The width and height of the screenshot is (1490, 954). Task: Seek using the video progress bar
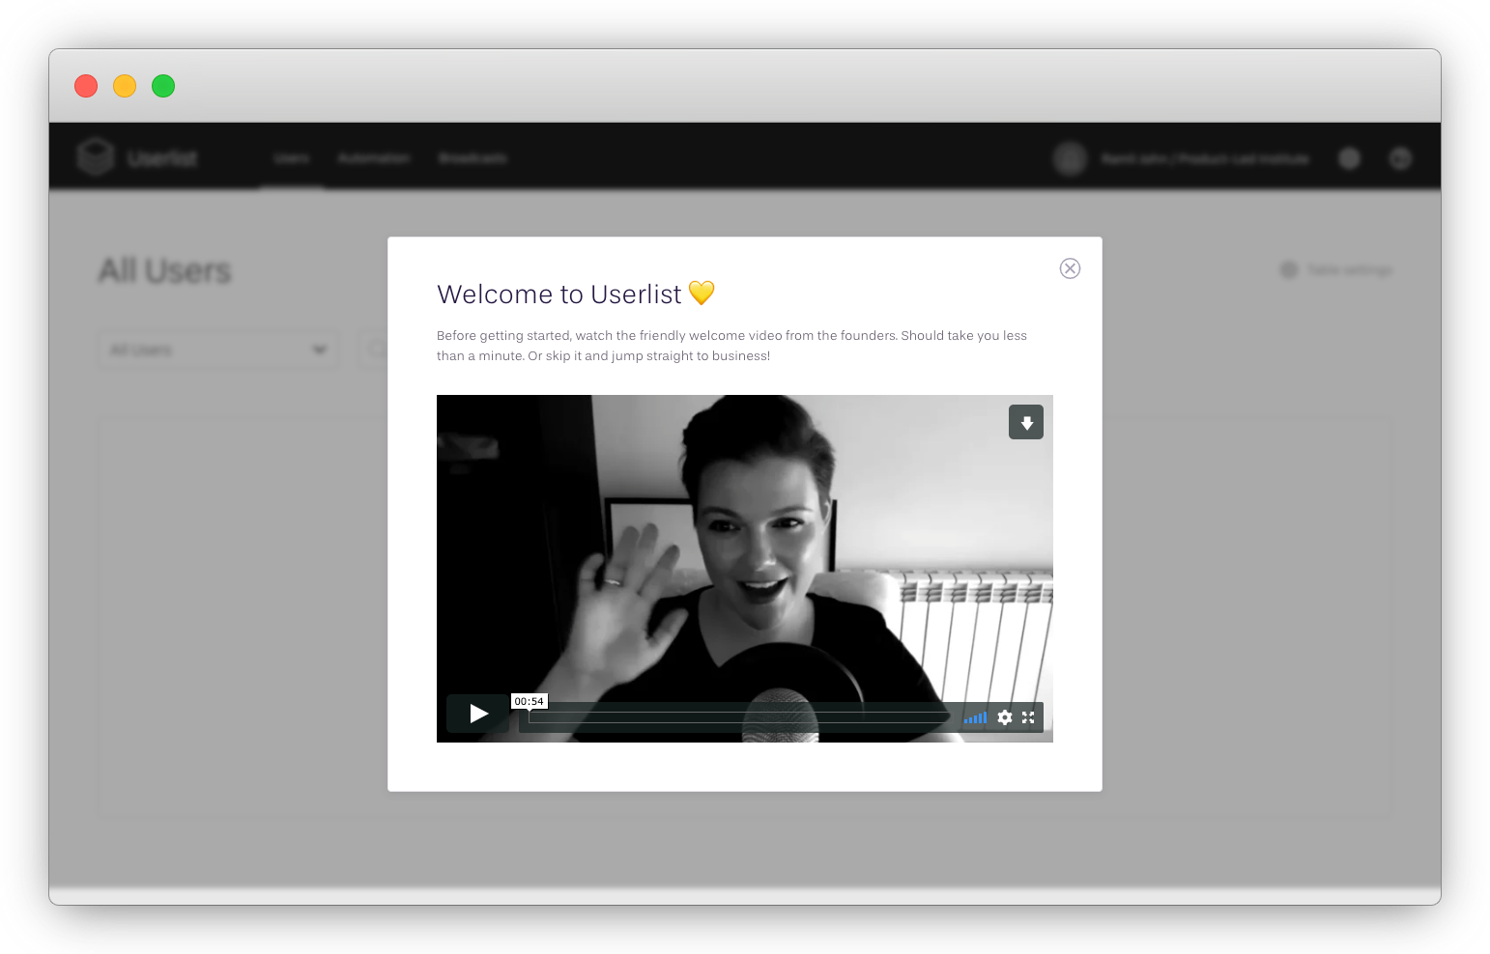(734, 716)
